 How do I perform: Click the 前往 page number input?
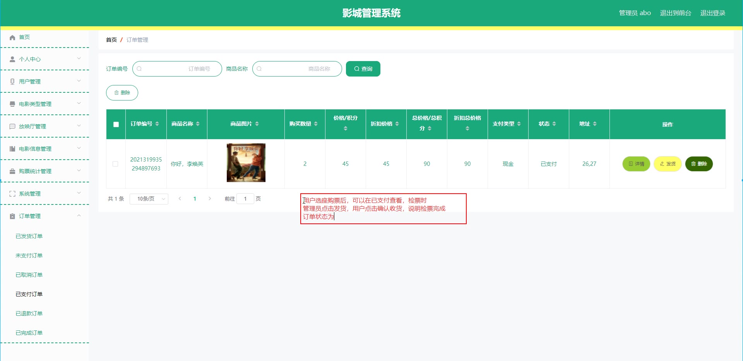click(245, 199)
